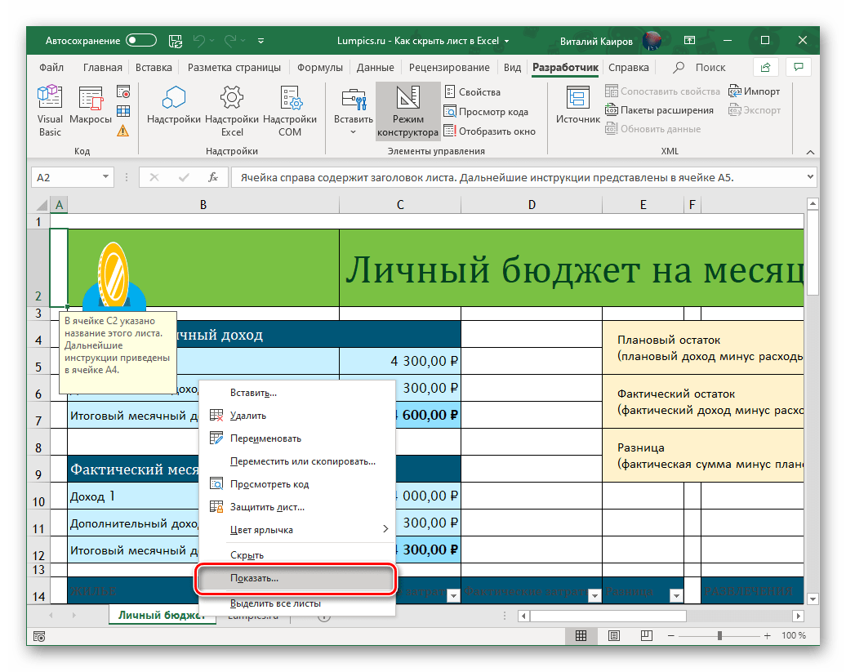
Task: Open the Visual Basic editor
Action: (50, 112)
